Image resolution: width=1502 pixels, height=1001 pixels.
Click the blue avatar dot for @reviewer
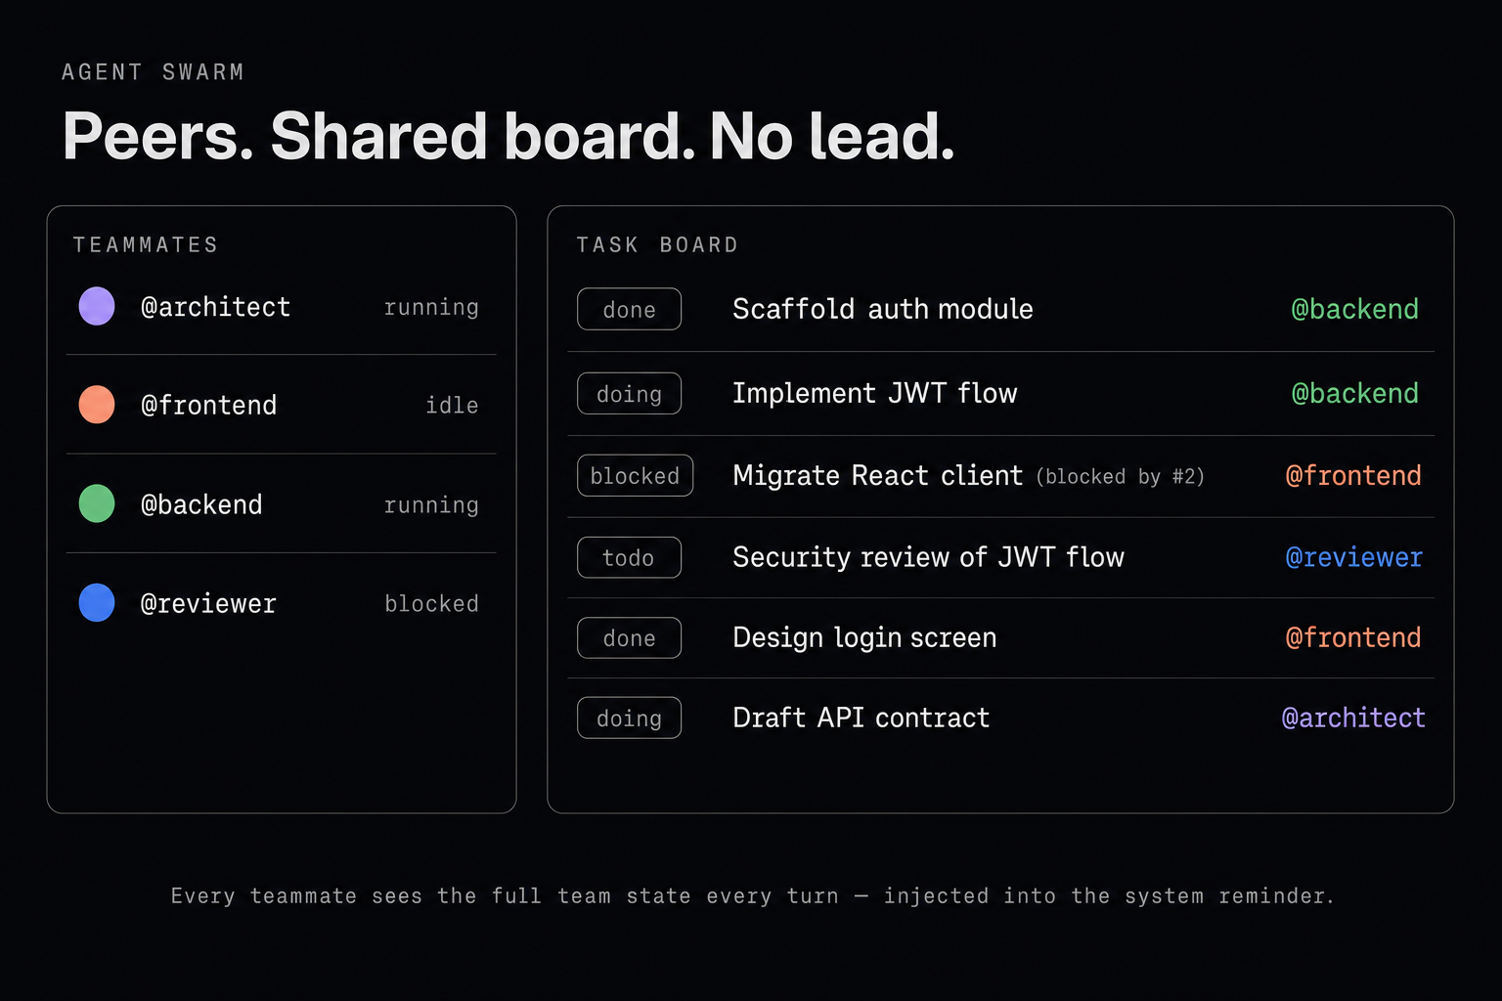[x=97, y=602]
